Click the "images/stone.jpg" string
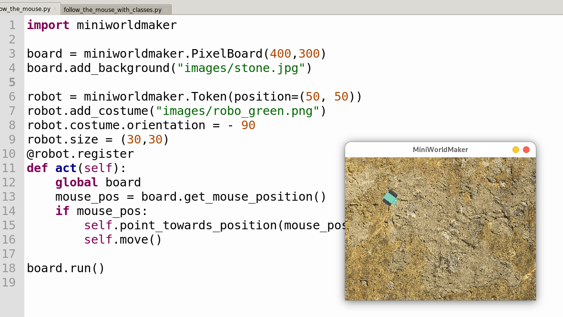 [x=241, y=68]
